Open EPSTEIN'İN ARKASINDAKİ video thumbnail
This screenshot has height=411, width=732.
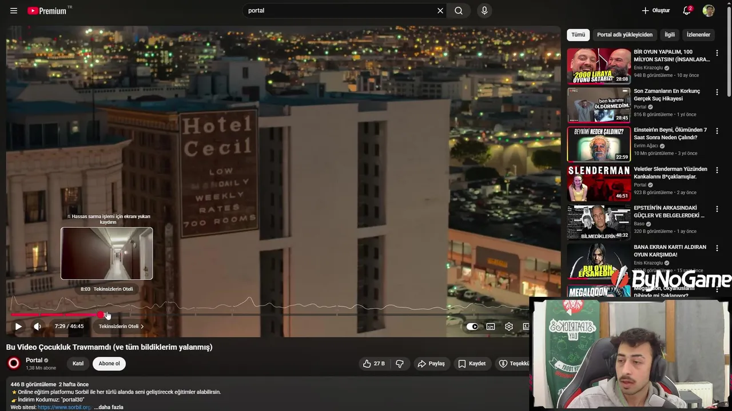tap(599, 222)
